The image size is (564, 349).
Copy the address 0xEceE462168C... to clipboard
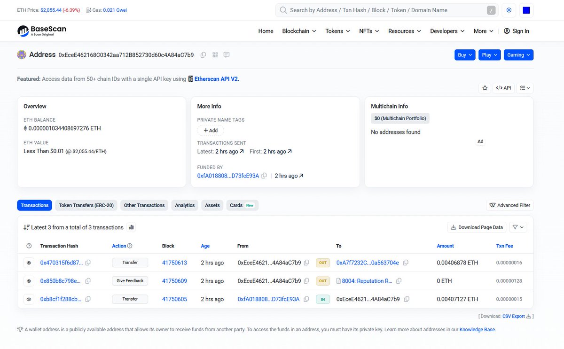[x=203, y=55]
